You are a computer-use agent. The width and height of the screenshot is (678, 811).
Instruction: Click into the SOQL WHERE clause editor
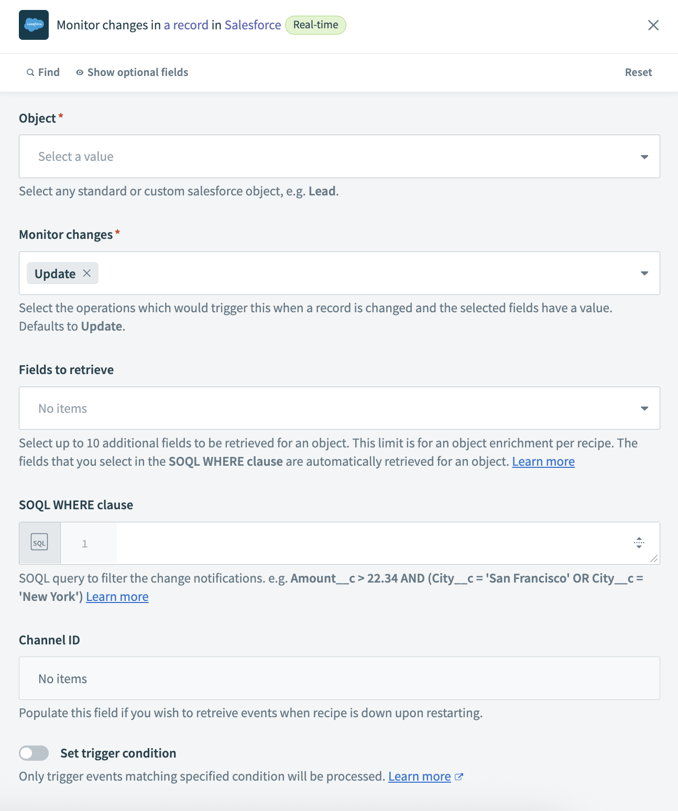[x=367, y=543]
